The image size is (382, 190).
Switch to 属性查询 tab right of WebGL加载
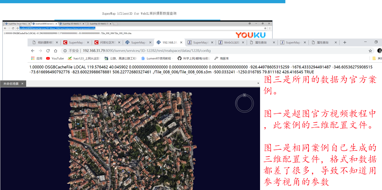[x=262, y=42]
